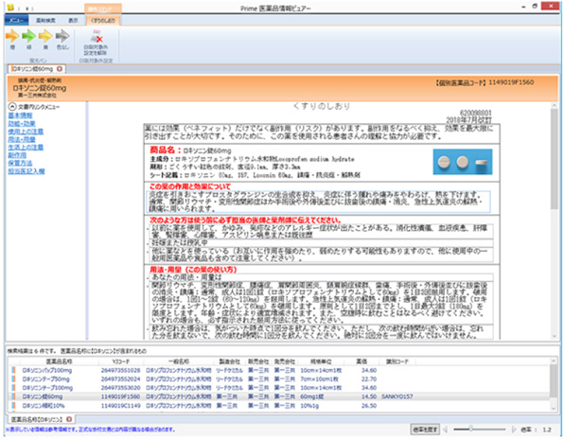
Task: Select the くすりのしおり ribbon tab
Action: (x=103, y=21)
